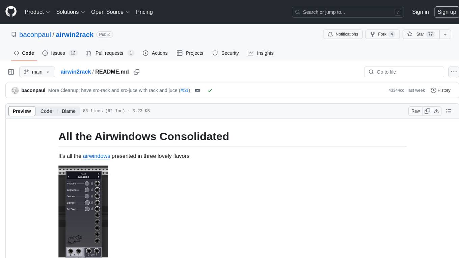Open commit 43344cc
The image size is (459, 258).
[x=396, y=91]
